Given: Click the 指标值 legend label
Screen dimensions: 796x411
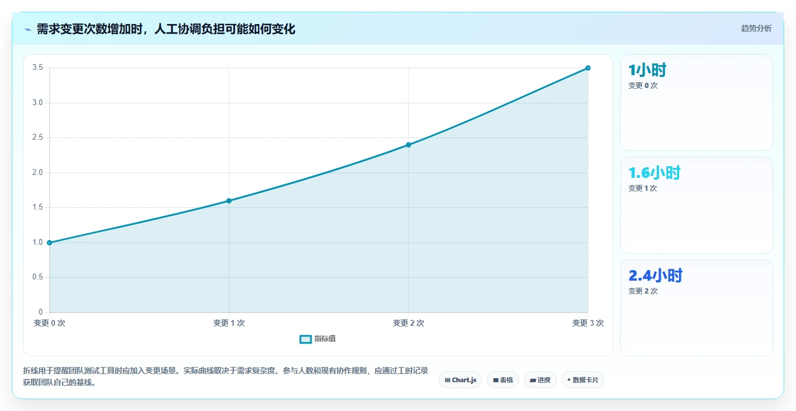Looking at the screenshot, I should click(x=325, y=339).
